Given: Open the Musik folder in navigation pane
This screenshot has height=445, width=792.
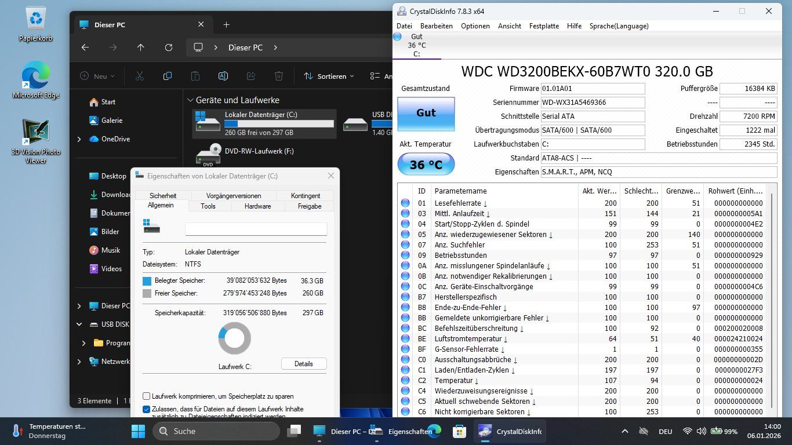Looking at the screenshot, I should [x=104, y=250].
